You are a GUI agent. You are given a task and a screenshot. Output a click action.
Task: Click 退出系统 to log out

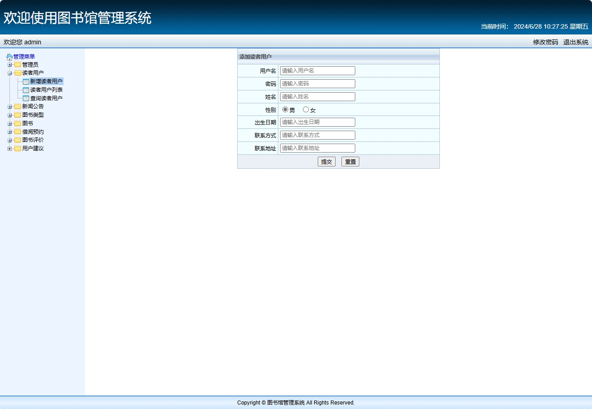577,42
